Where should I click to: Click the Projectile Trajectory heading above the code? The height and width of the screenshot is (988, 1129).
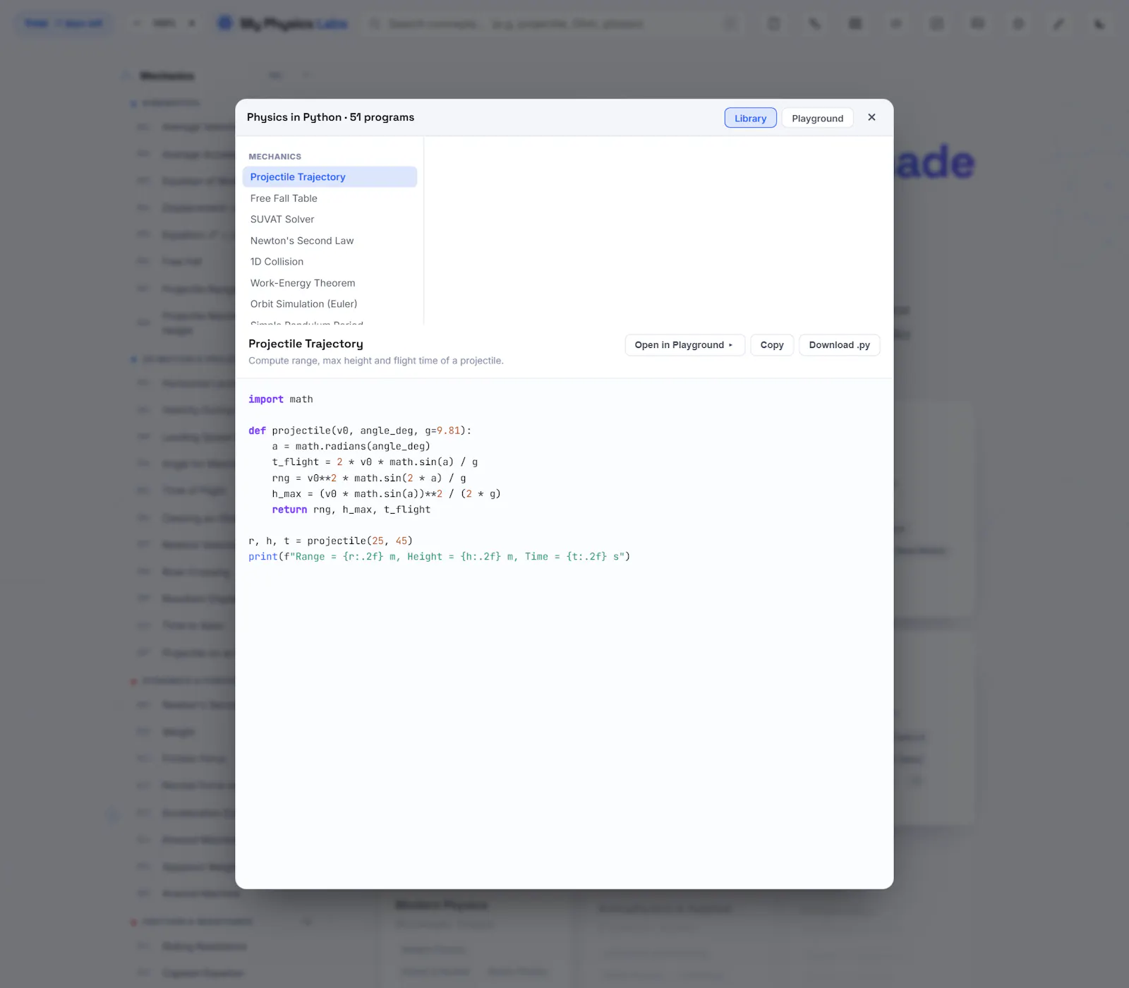pos(306,344)
